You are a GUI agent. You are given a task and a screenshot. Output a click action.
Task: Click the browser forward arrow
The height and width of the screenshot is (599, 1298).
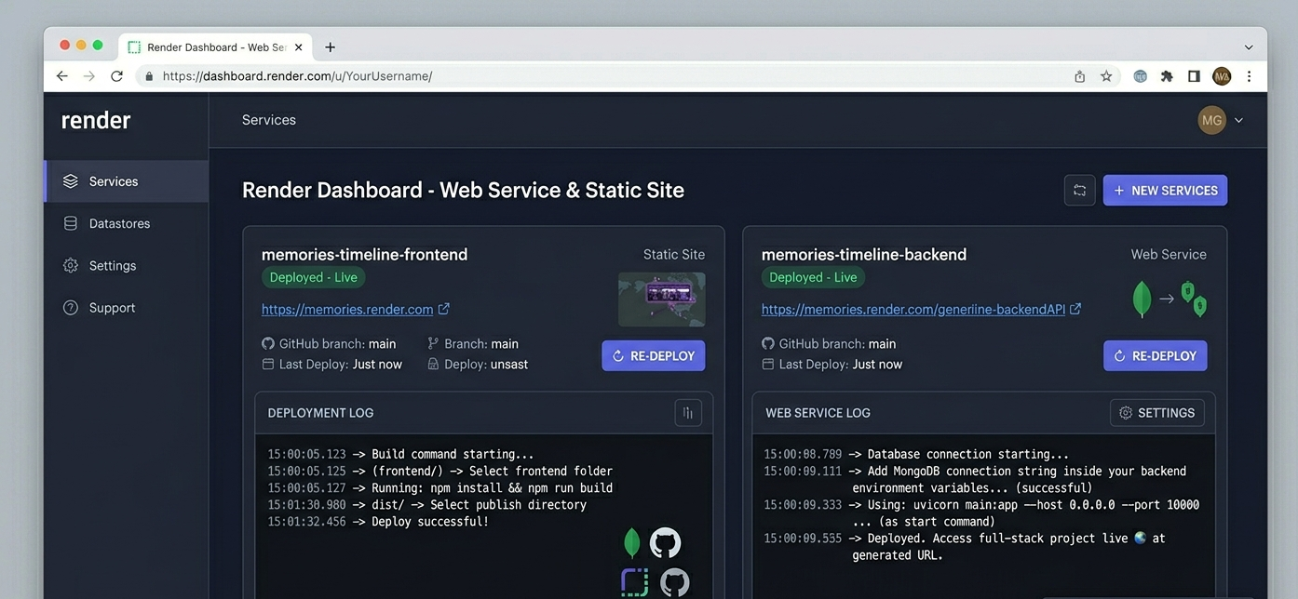coord(89,76)
